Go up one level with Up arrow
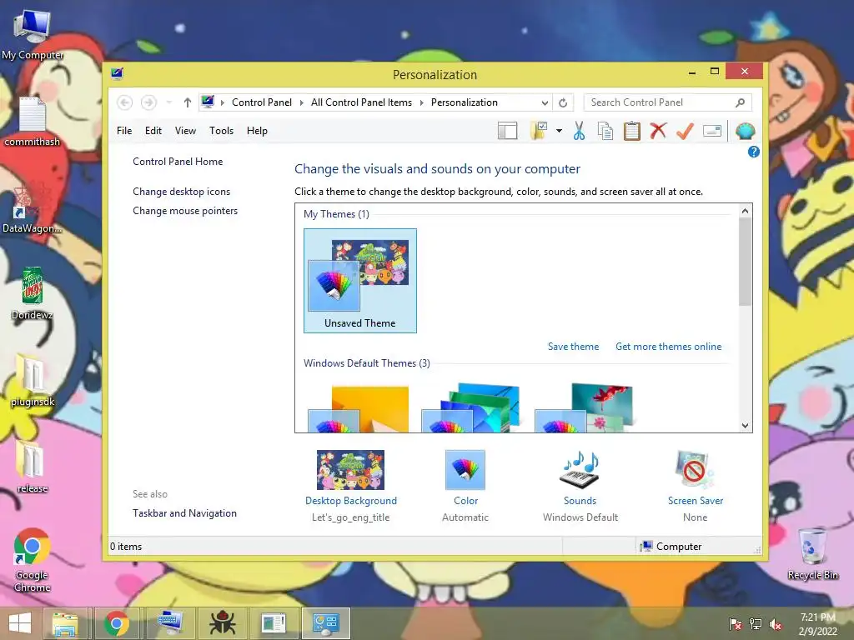The height and width of the screenshot is (640, 854). coord(188,102)
